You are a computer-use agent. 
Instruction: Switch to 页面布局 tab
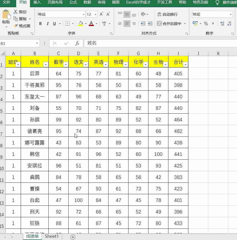(x=55, y=3)
